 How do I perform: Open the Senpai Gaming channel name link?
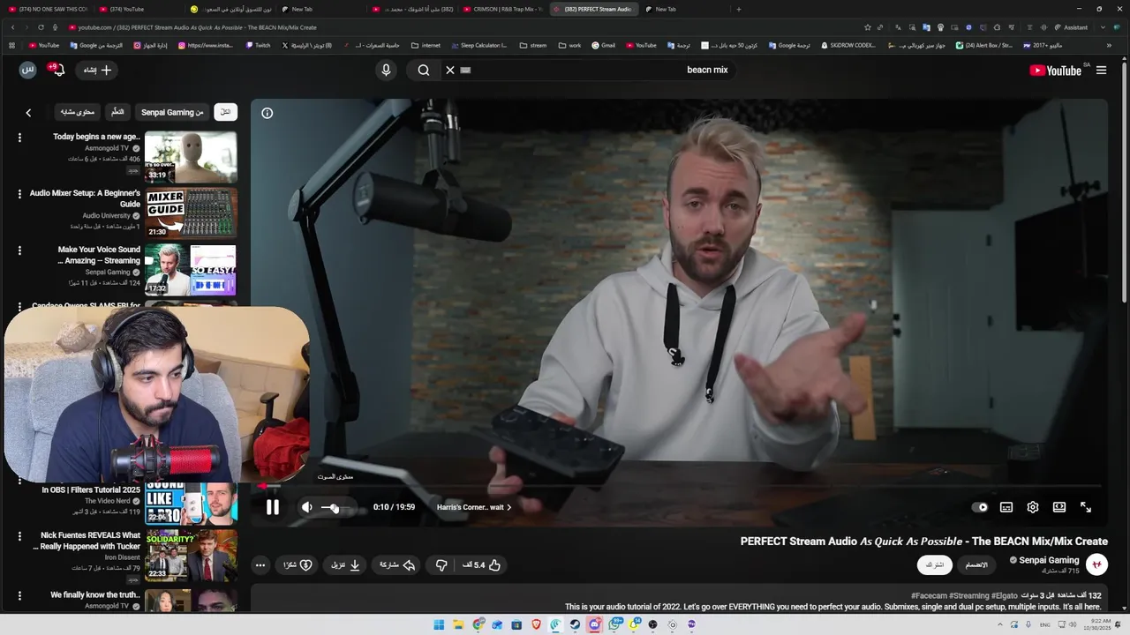[1049, 560]
